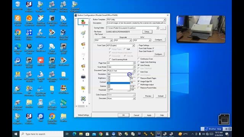Image resolution: width=244 pixels, height=137 pixels.
Task: Click the File Format Configure button
Action: pyautogui.click(x=159, y=40)
